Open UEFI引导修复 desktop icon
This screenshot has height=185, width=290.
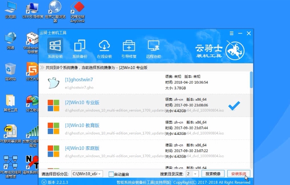click(x=33, y=10)
